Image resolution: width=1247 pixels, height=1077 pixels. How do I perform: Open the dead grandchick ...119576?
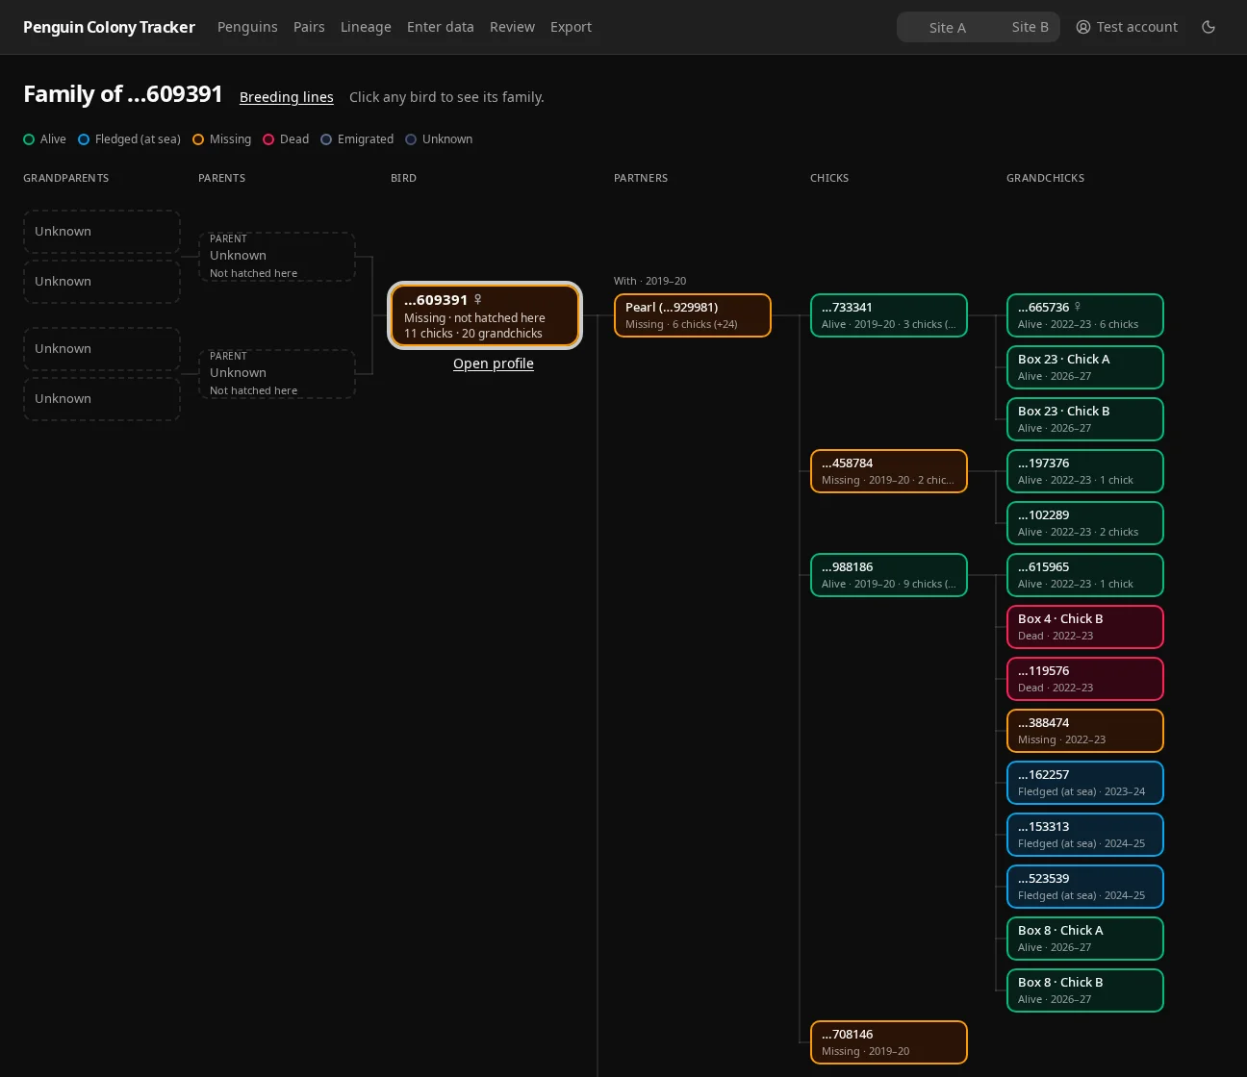[x=1085, y=679]
